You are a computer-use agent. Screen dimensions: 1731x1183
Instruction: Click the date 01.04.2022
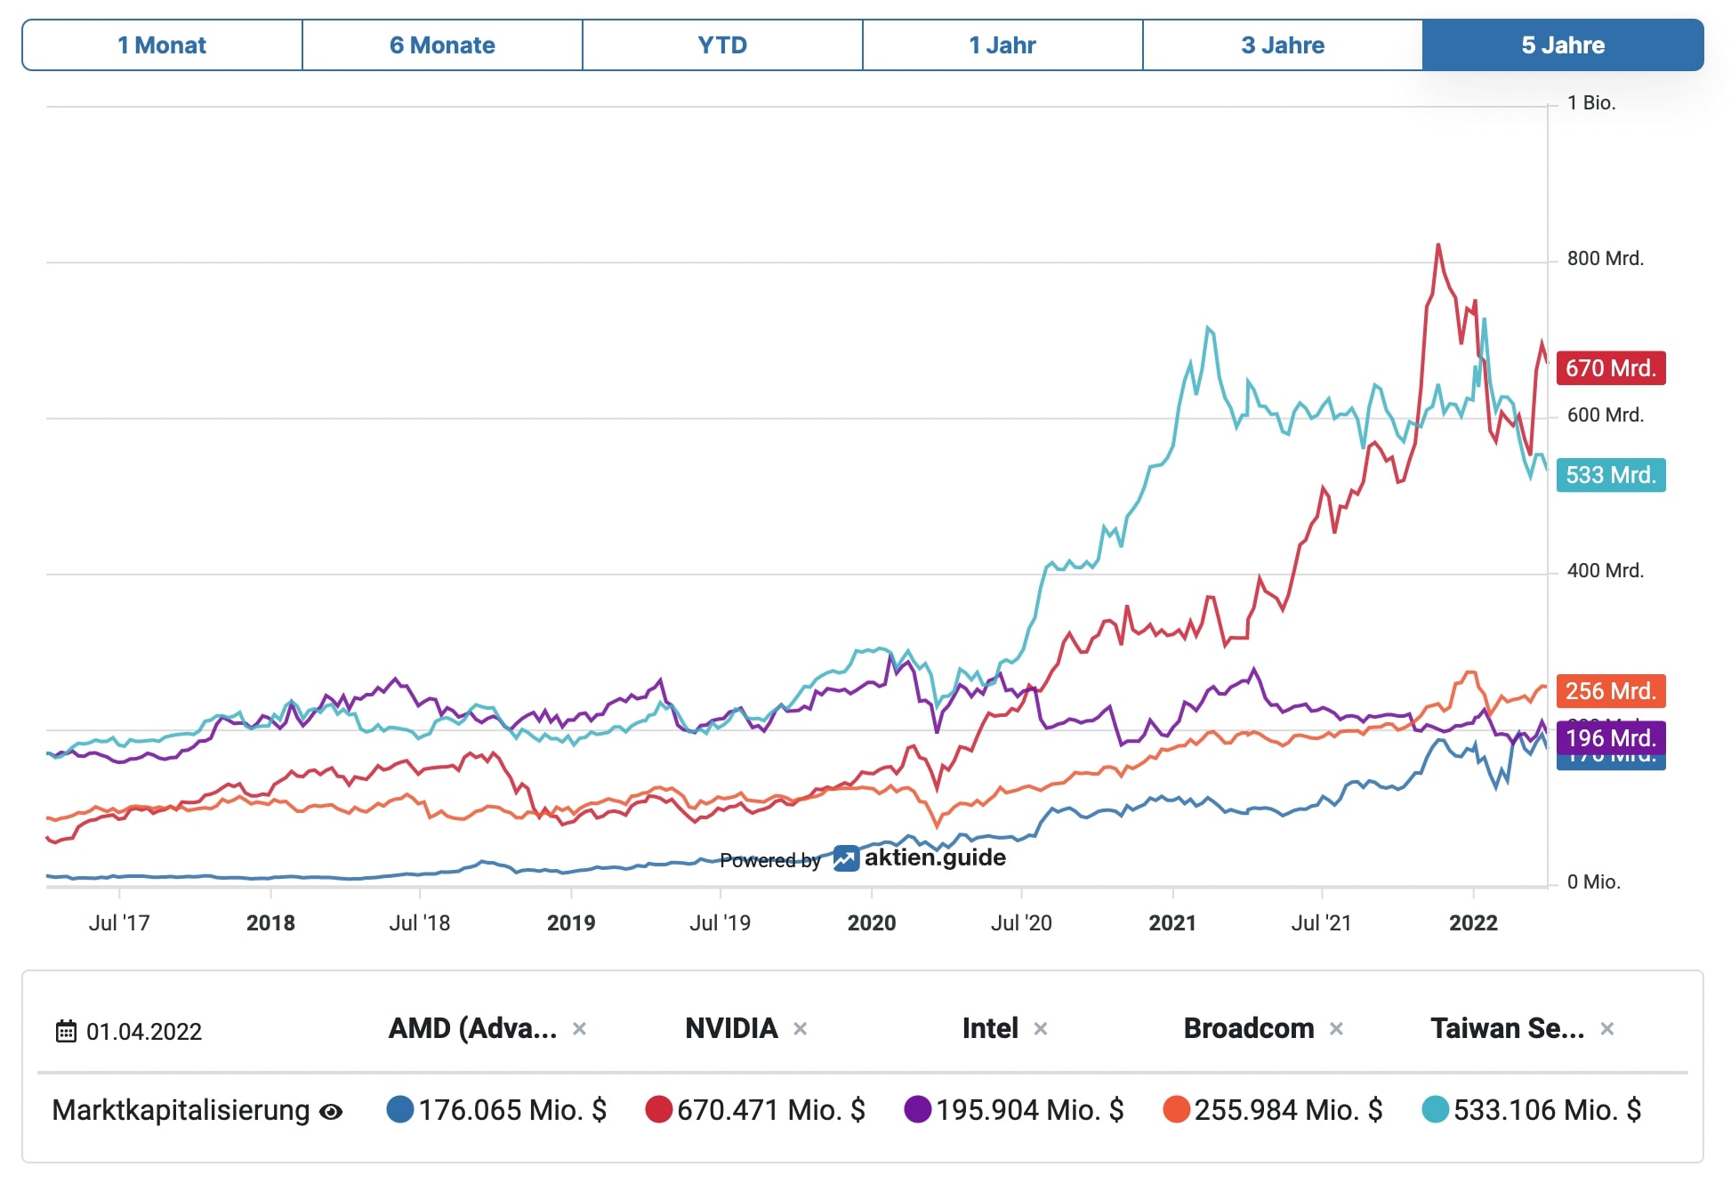[144, 1032]
